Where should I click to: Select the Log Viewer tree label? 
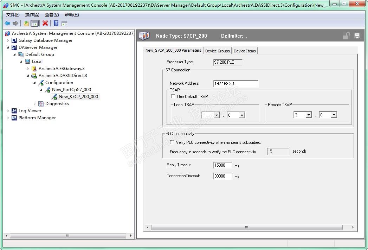coord(30,111)
